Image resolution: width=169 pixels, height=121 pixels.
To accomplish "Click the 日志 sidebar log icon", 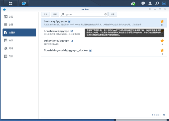I will tap(6, 56).
